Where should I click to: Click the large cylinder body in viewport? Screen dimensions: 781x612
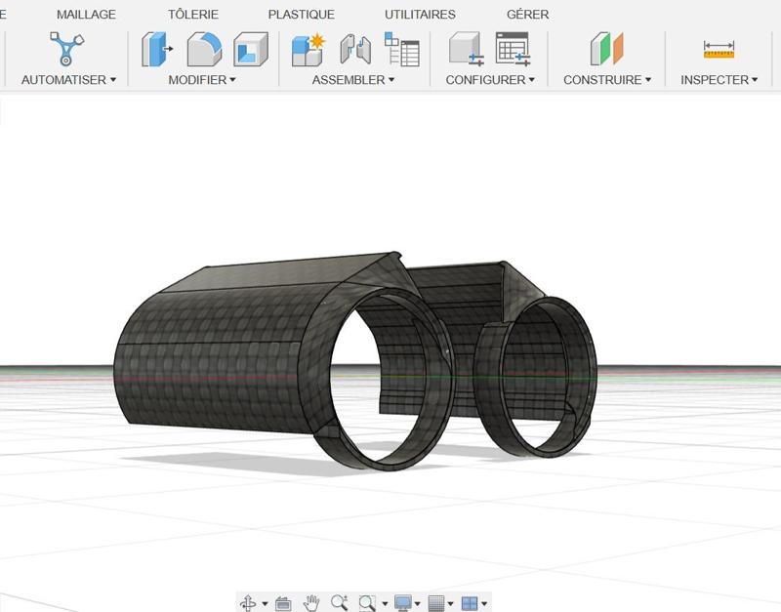(215, 361)
